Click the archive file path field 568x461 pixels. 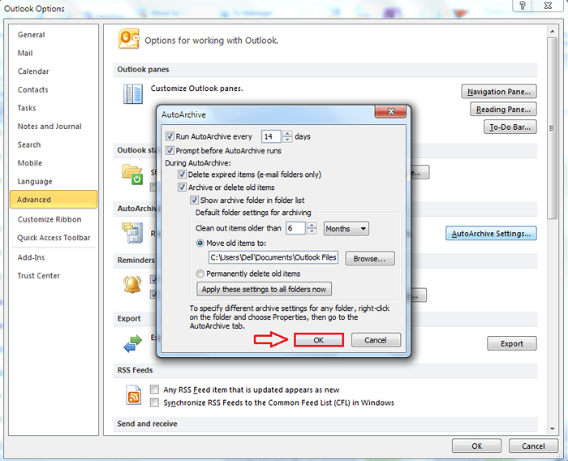273,257
